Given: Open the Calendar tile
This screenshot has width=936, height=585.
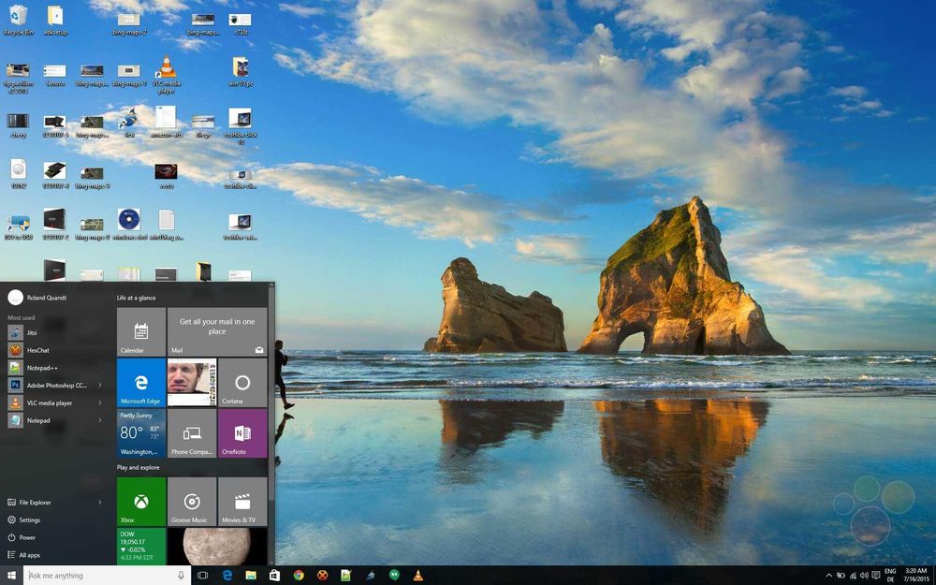Looking at the screenshot, I should point(141,332).
